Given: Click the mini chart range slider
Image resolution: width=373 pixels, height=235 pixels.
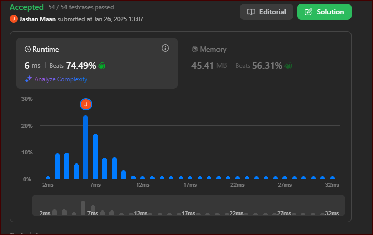Looking at the screenshot, I should [188, 205].
